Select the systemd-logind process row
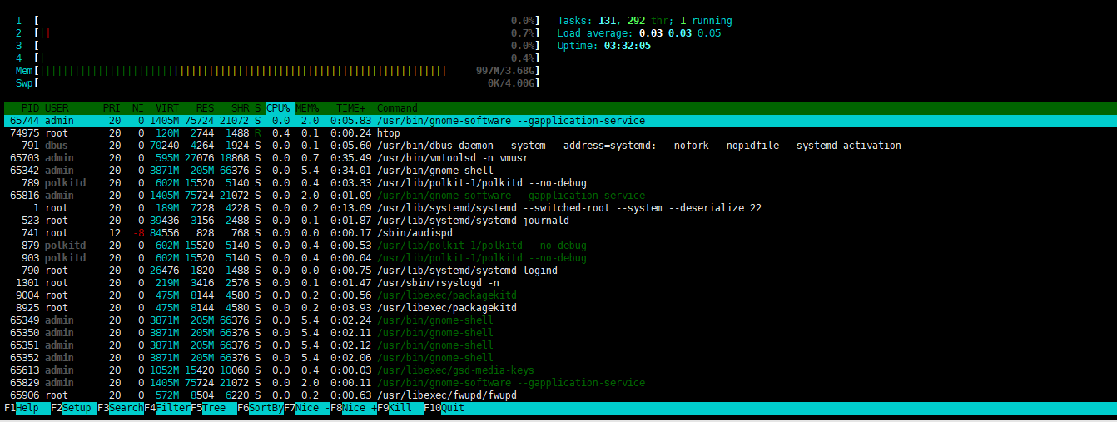 pyautogui.click(x=558, y=271)
